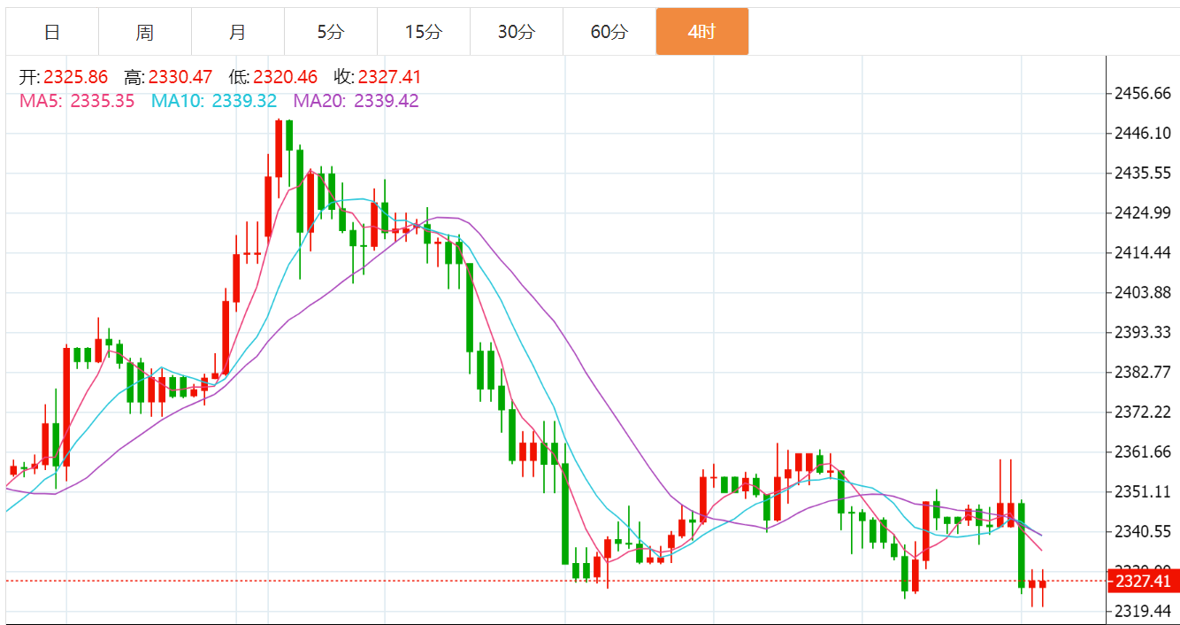This screenshot has height=625, width=1180.
Task: Click the low price 2320.46 value
Action: click(x=285, y=78)
